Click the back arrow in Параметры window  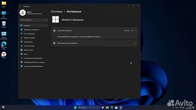(x=20, y=6)
